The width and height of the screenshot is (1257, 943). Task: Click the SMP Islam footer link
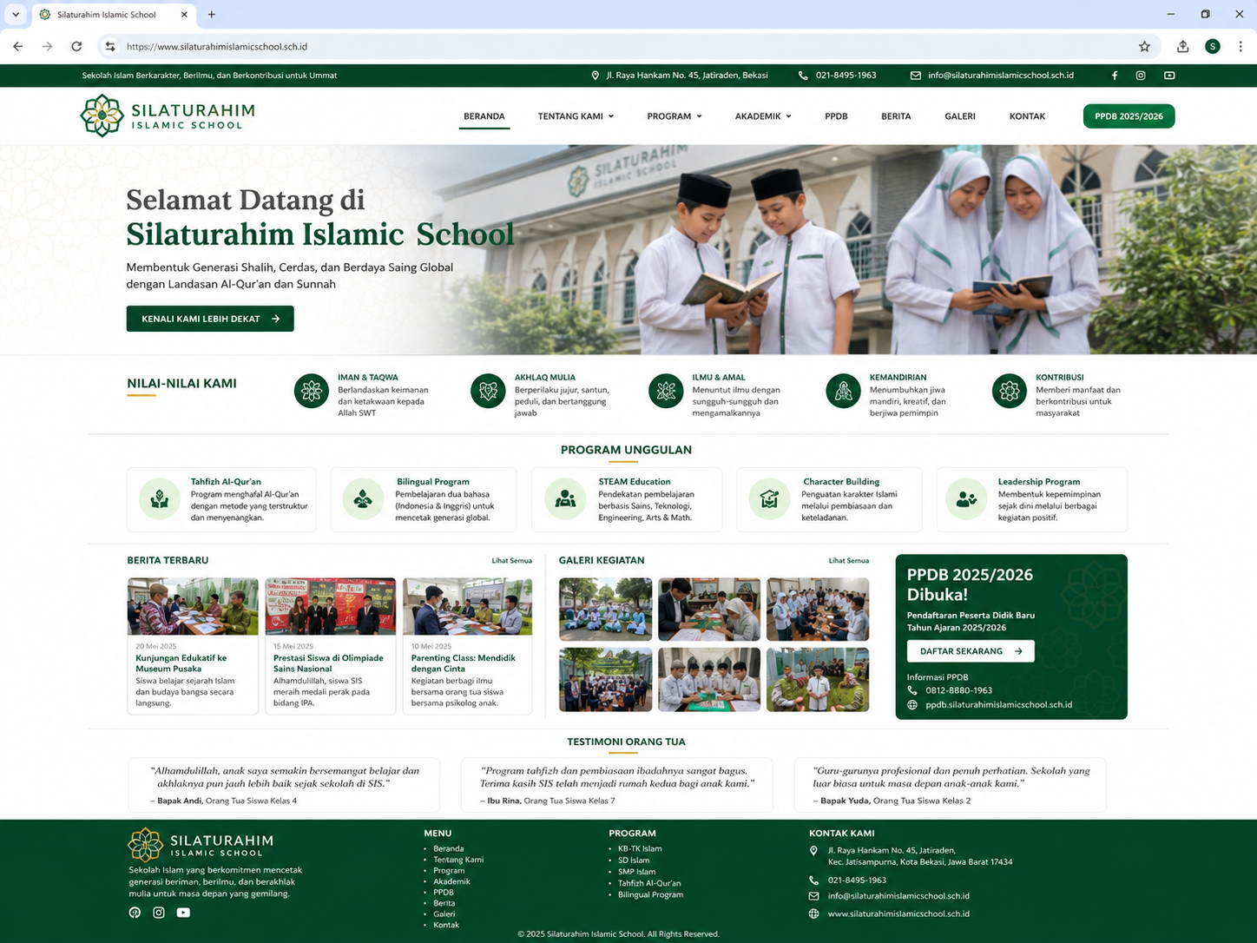pos(636,872)
